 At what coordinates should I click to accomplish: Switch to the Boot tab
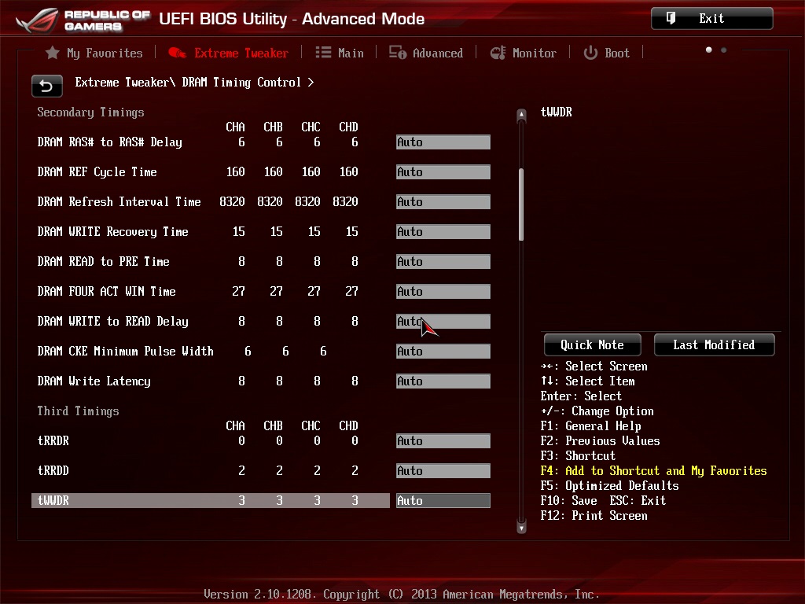click(606, 53)
